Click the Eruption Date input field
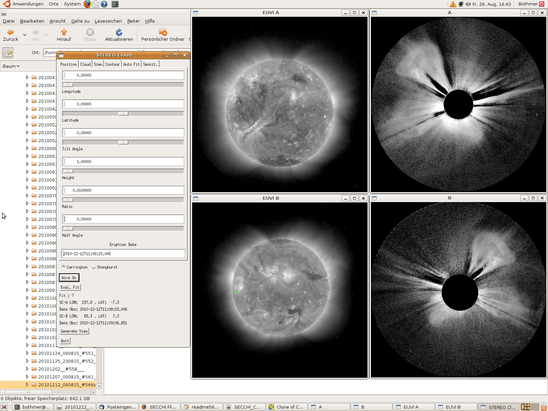The height and width of the screenshot is (411, 548). coord(123,254)
